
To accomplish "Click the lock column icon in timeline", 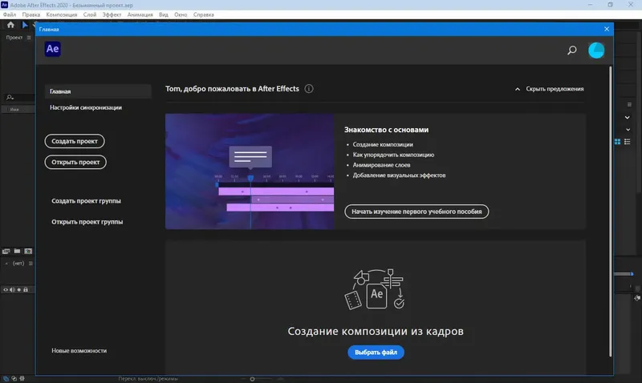I will (x=26, y=289).
